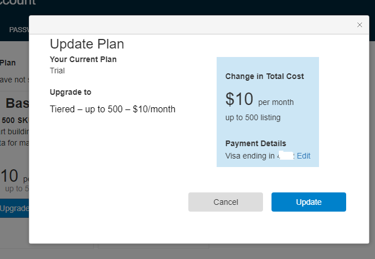Click the Cancel button

(226, 202)
